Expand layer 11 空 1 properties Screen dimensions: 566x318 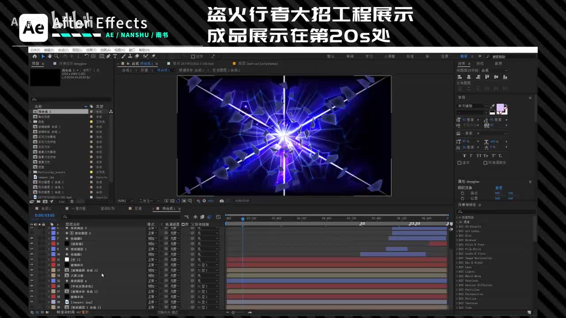(49, 260)
